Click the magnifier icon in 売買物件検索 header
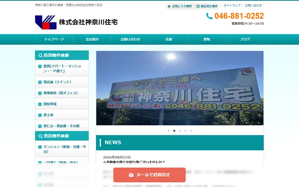This screenshot has width=299, height=187. tap(41, 136)
